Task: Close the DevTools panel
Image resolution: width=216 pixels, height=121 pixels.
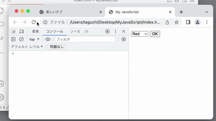Action: [124, 32]
